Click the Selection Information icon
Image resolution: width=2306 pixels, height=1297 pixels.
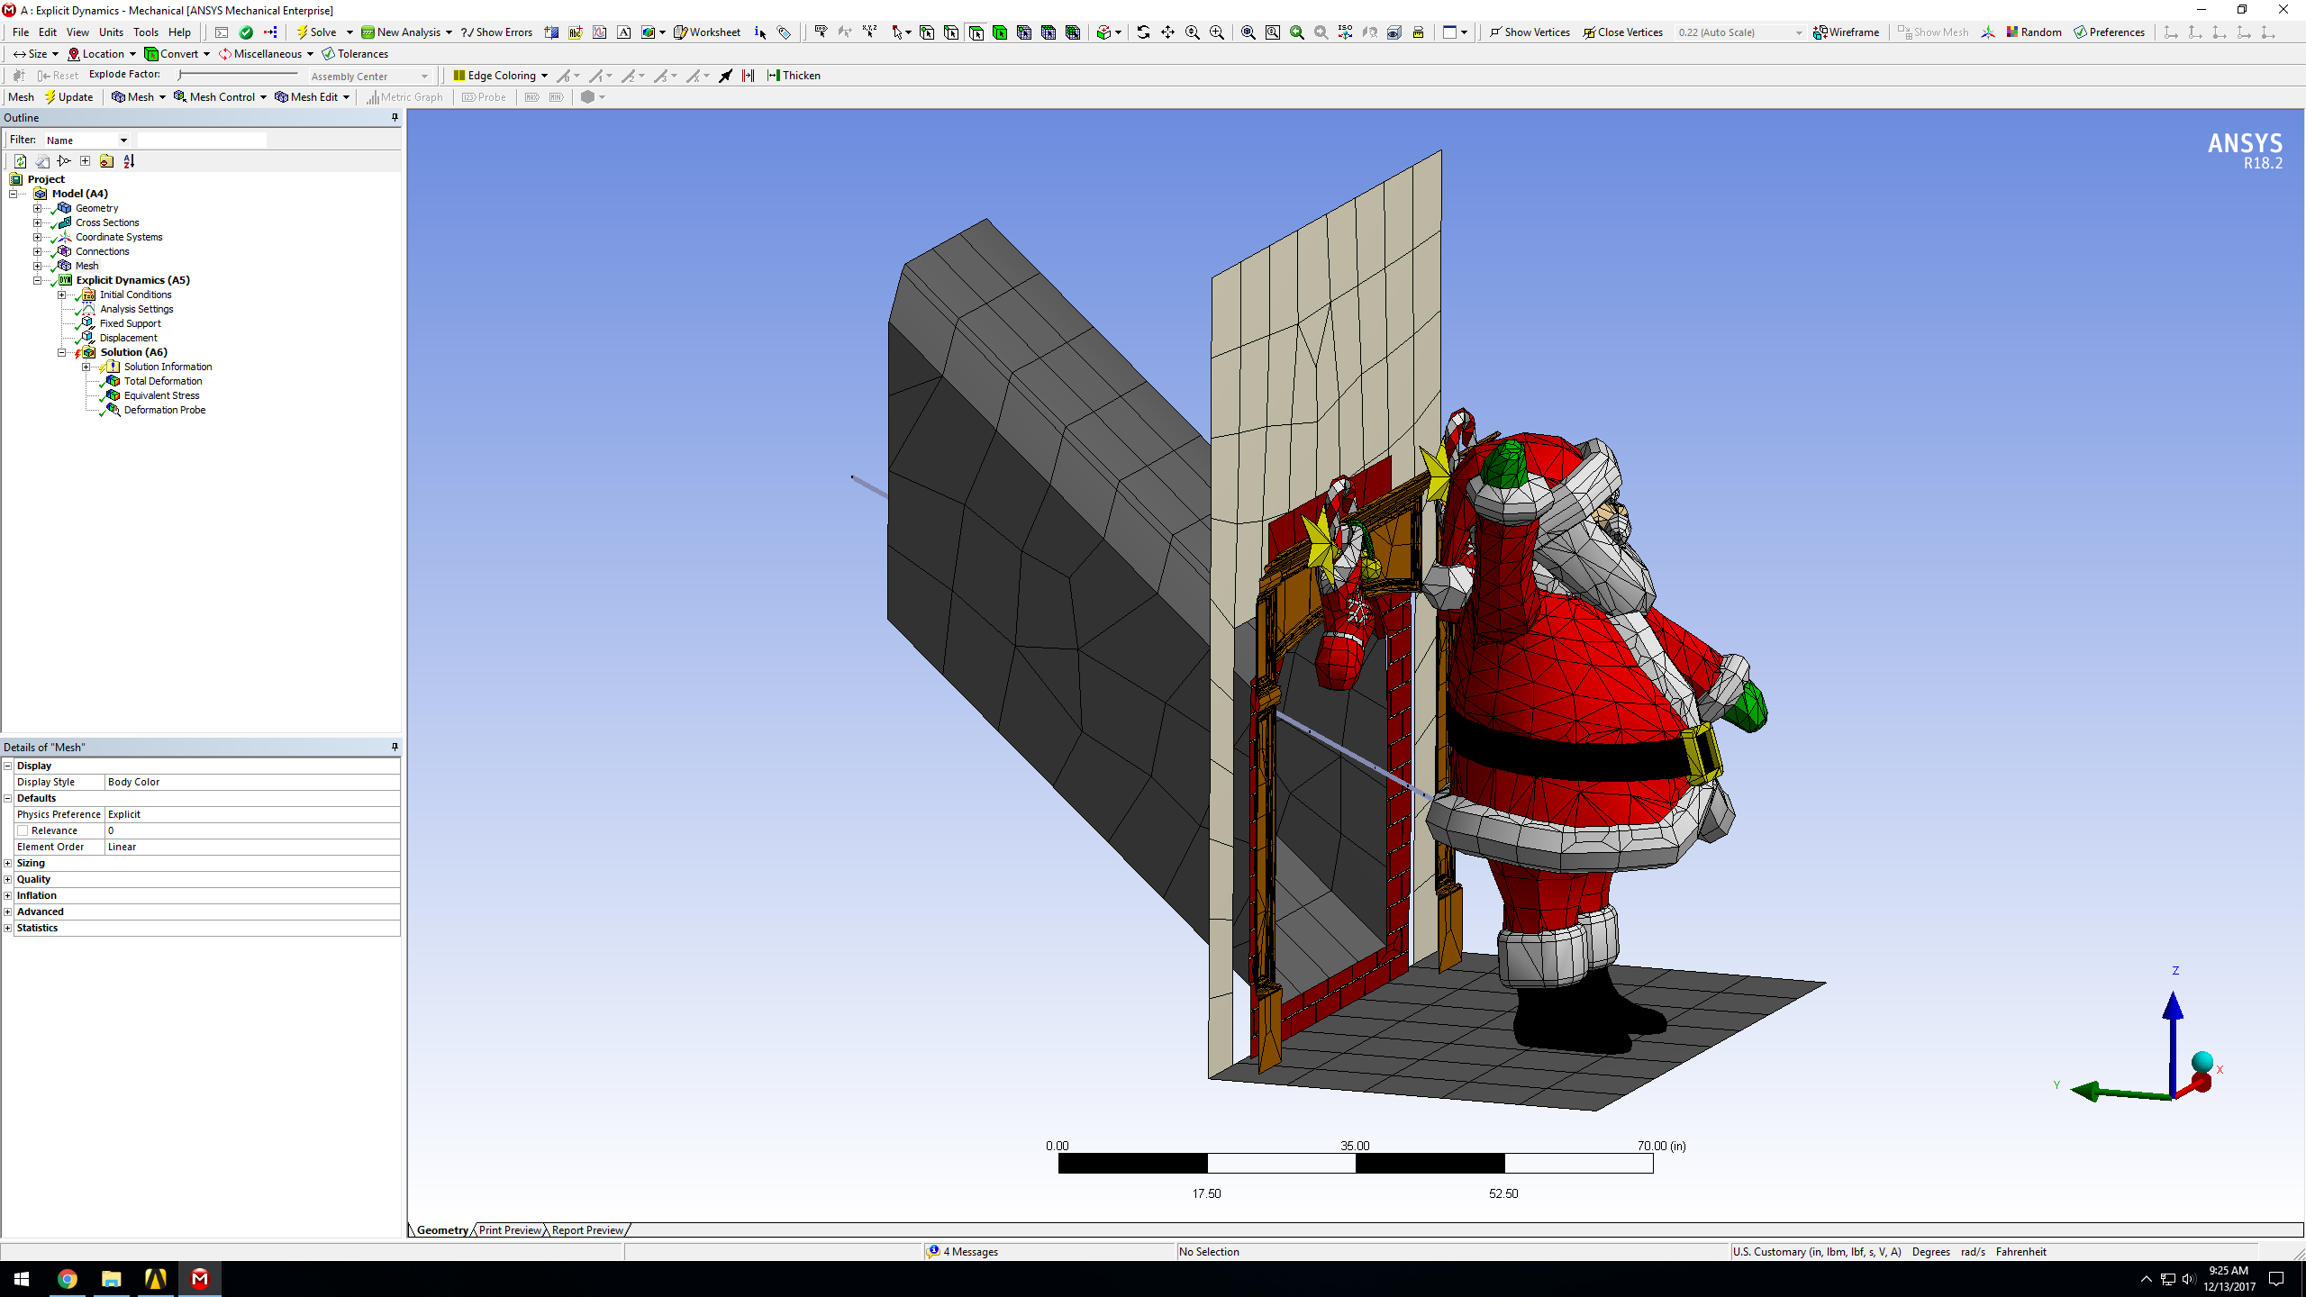pyautogui.click(x=760, y=32)
